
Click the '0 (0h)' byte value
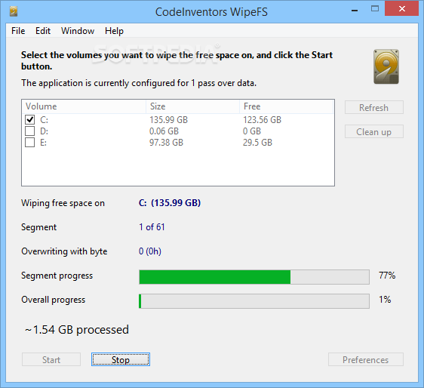pos(150,251)
